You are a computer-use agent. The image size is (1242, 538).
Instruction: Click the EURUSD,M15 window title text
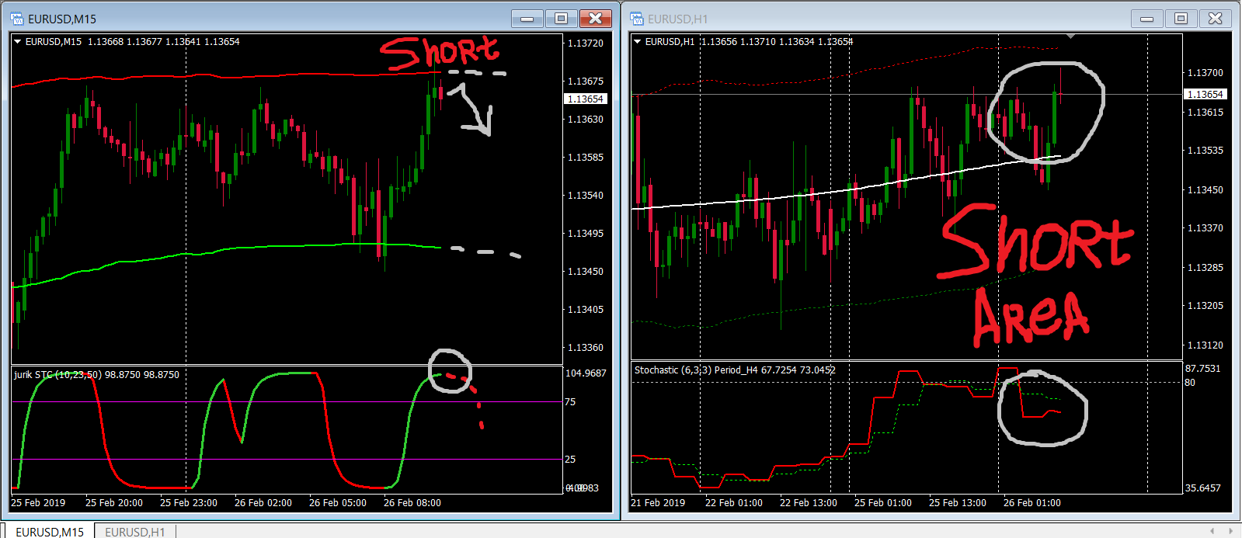[62, 19]
